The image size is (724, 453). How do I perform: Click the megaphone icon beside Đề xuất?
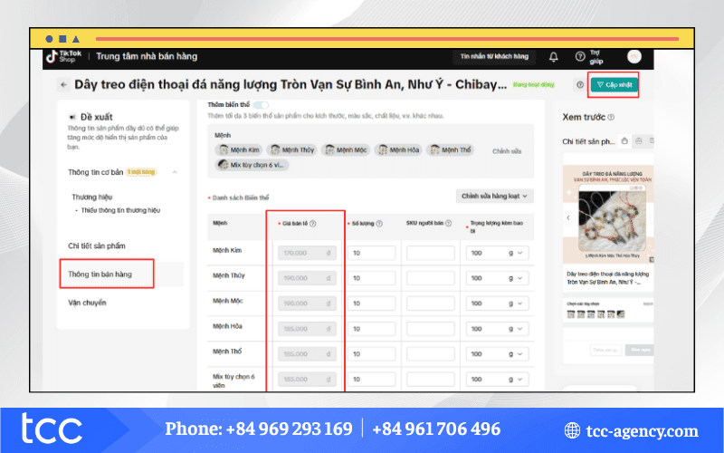(72, 117)
